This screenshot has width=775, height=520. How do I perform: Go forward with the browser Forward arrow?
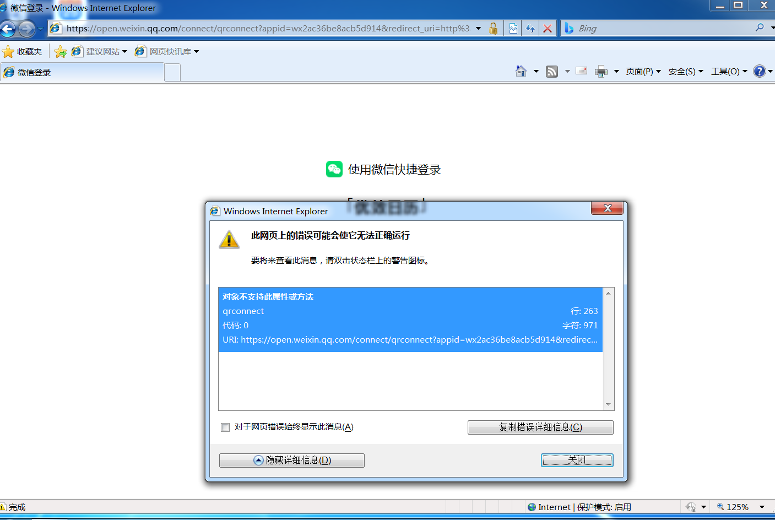26,29
